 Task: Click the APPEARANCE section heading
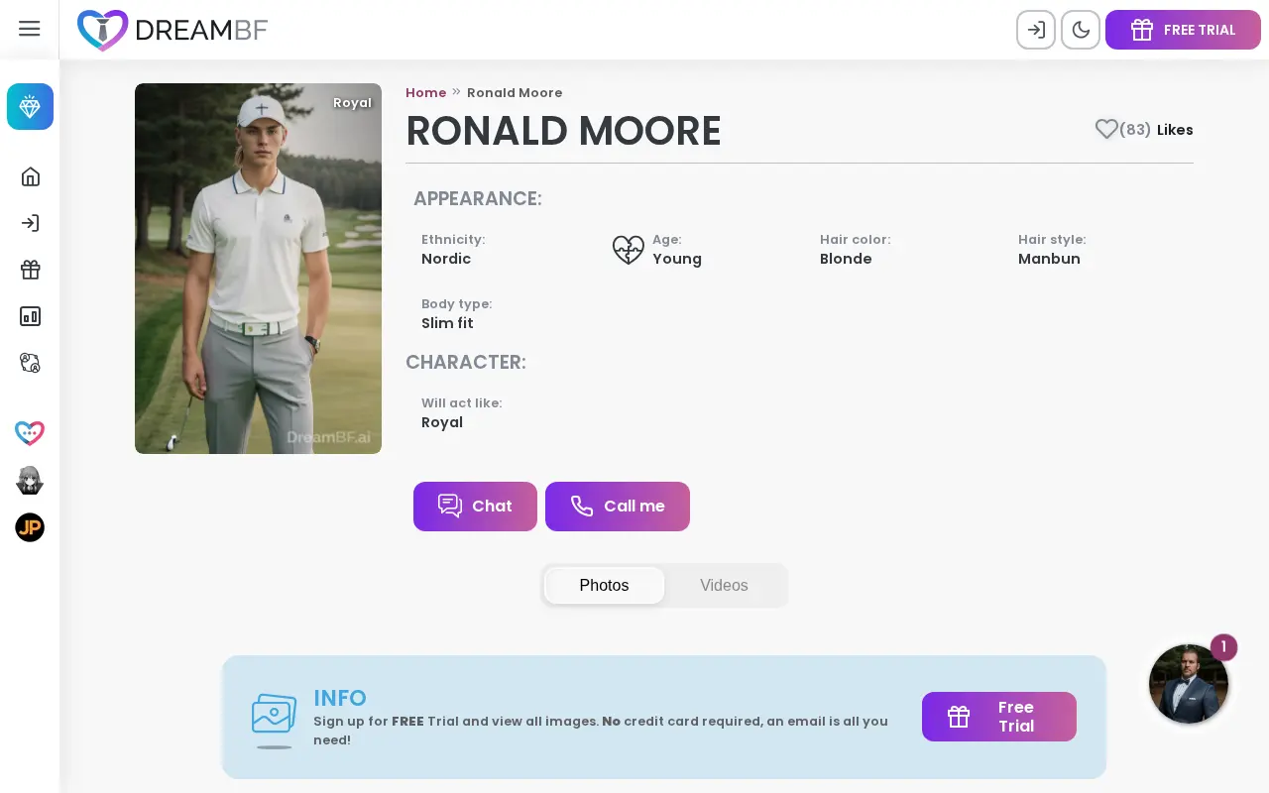[x=478, y=198]
